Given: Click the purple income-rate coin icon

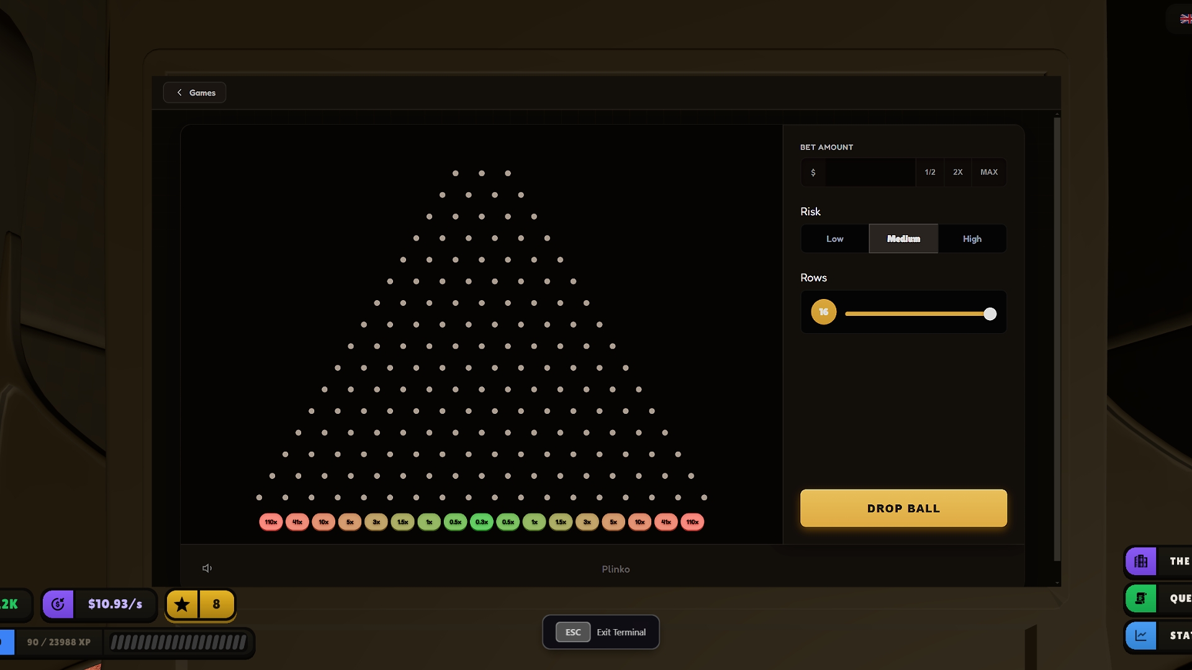Looking at the screenshot, I should tap(58, 604).
